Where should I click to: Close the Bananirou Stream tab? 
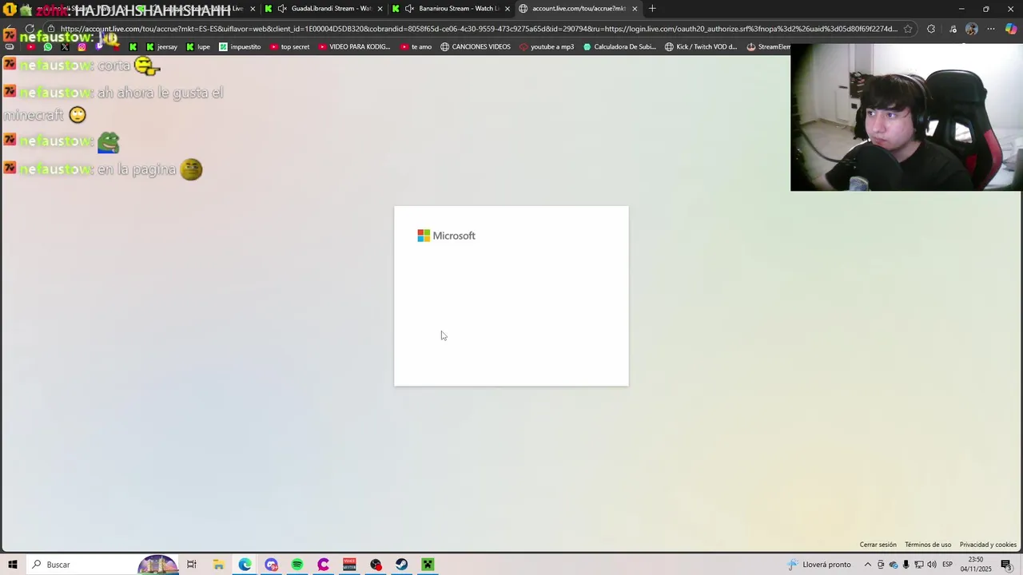coord(508,9)
